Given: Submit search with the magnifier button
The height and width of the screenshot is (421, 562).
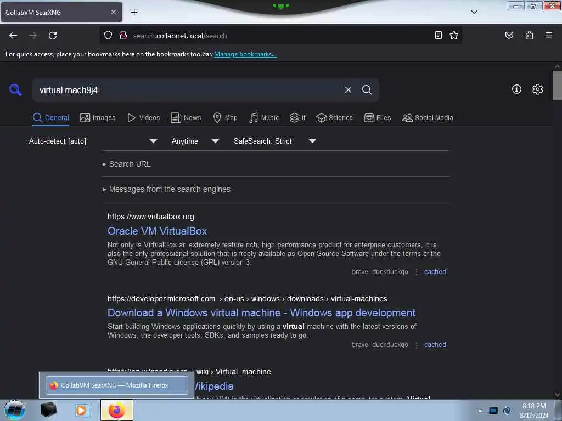Looking at the screenshot, I should [367, 90].
